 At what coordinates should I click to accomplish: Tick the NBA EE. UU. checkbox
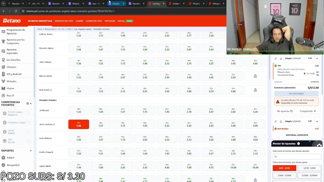28,141
